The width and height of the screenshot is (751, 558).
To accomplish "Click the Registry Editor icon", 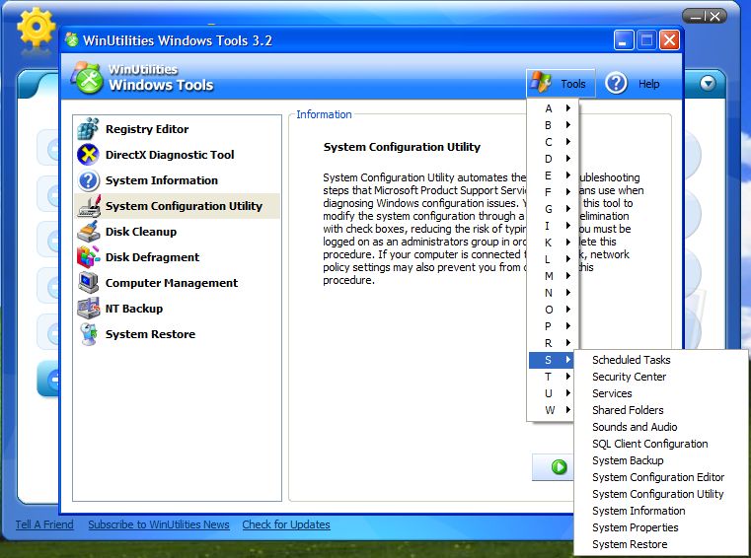I will pyautogui.click(x=89, y=129).
